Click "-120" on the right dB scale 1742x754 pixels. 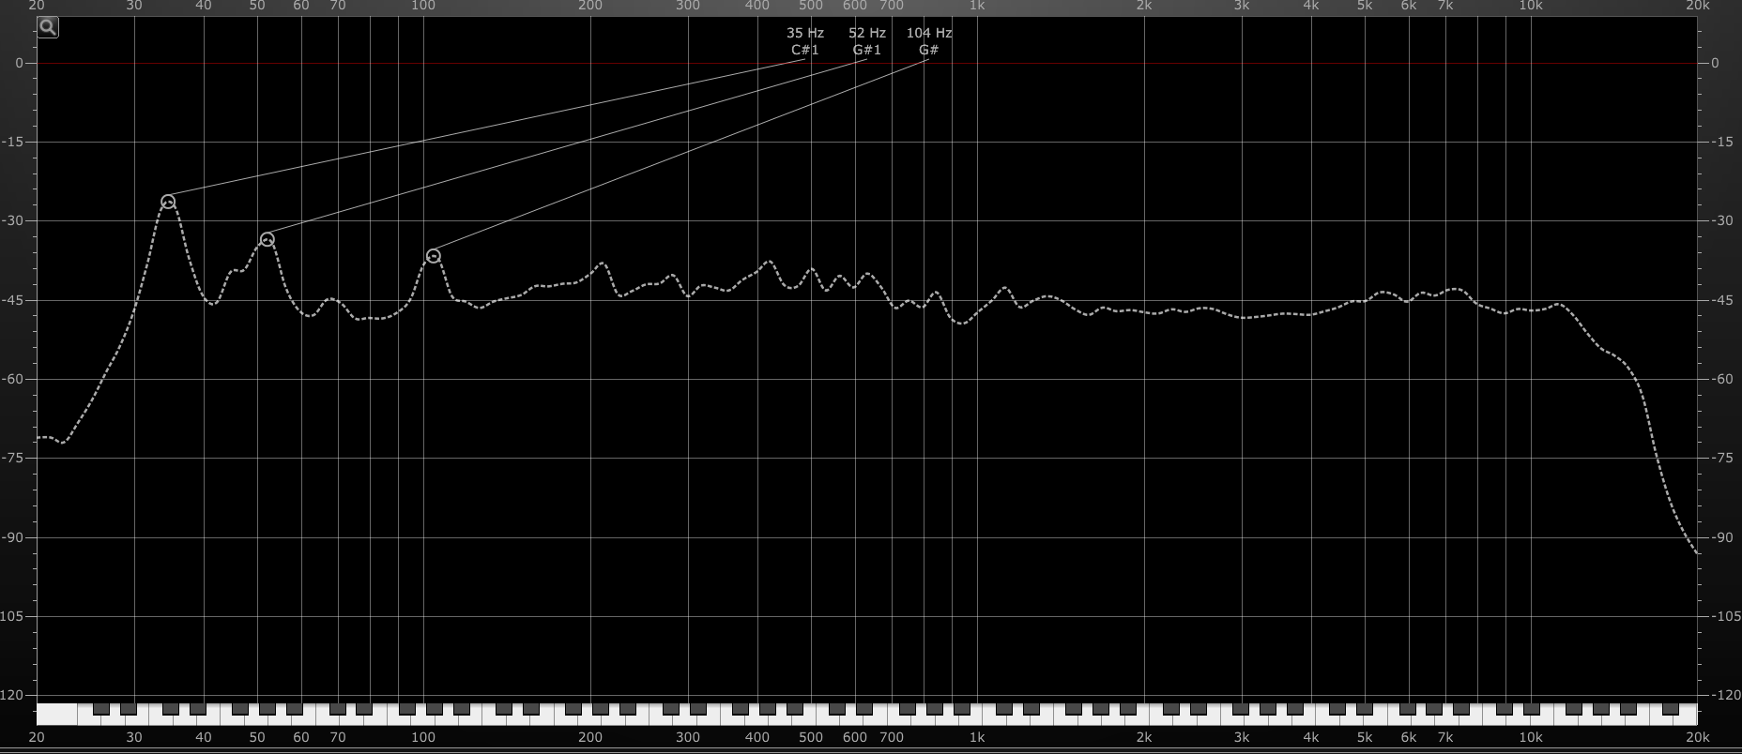1725,695
